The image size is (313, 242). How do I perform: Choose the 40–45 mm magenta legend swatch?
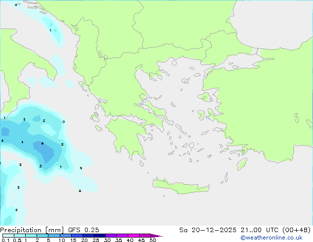[134, 236]
